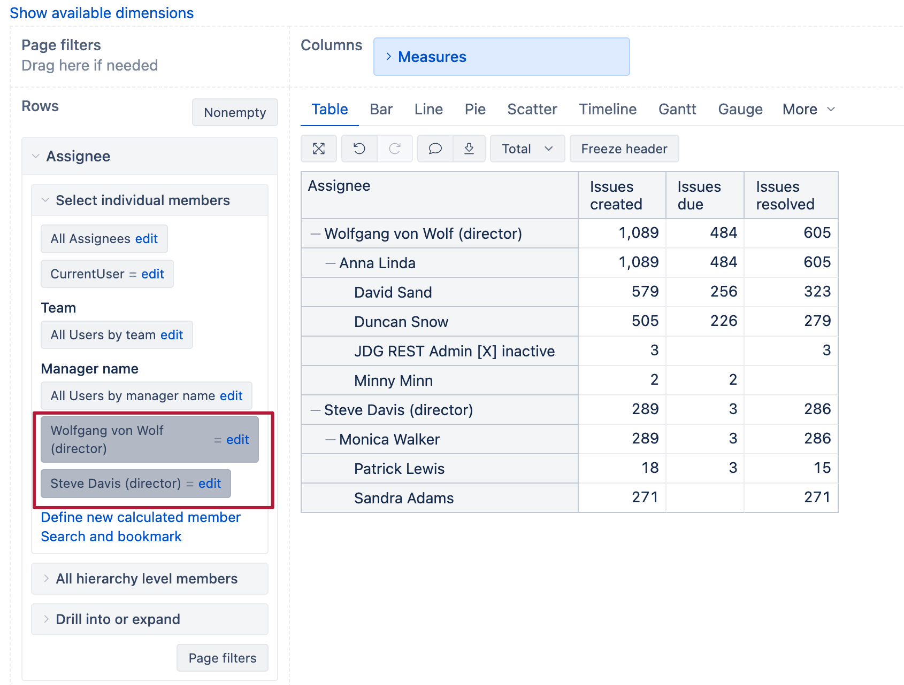
Task: Click the Issues due column header
Action: (705, 195)
